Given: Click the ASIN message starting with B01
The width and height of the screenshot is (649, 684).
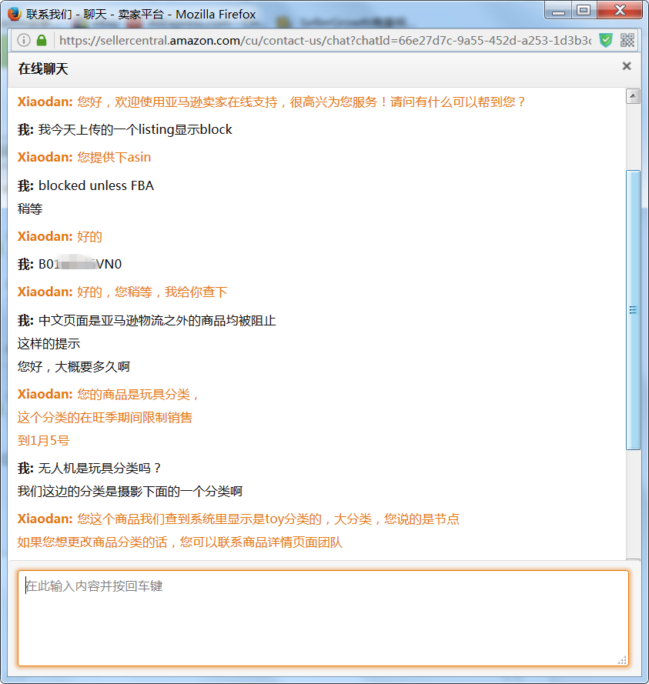Looking at the screenshot, I should click(80, 264).
